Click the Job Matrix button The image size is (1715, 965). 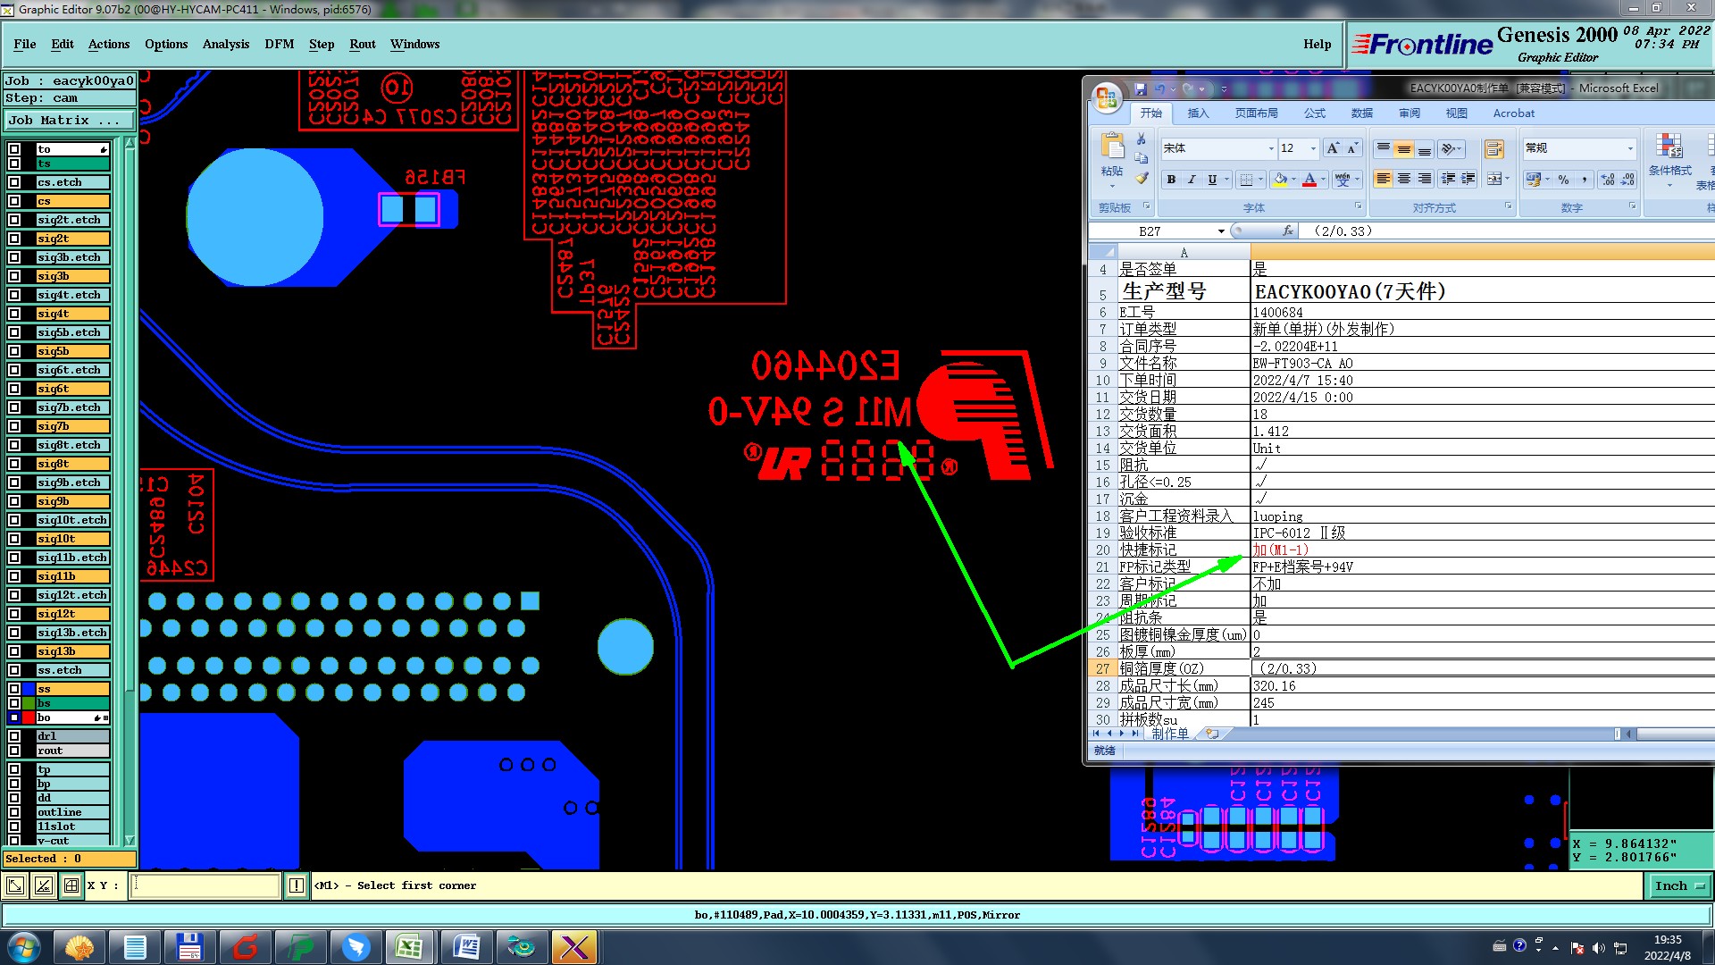click(x=70, y=120)
